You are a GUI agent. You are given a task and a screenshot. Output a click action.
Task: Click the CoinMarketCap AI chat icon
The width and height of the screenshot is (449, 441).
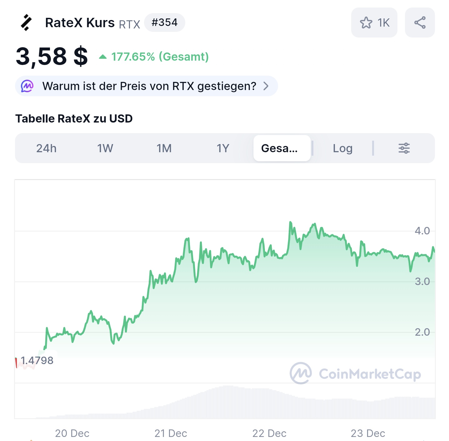27,86
